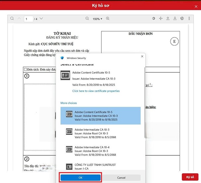Click the download file icon

tap(175, 19)
